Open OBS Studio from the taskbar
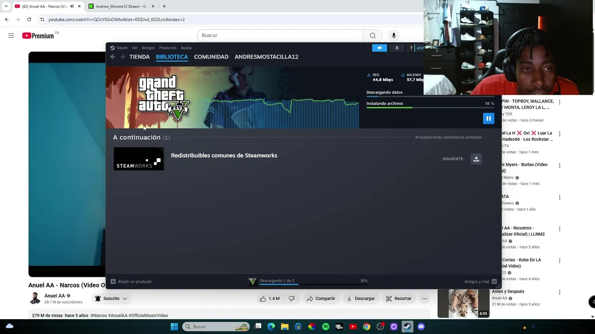 click(380, 327)
